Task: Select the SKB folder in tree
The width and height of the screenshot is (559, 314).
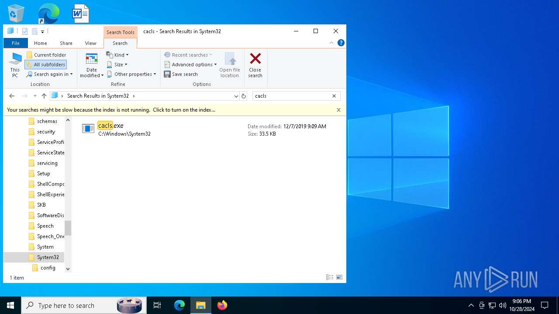Action: pyautogui.click(x=41, y=205)
